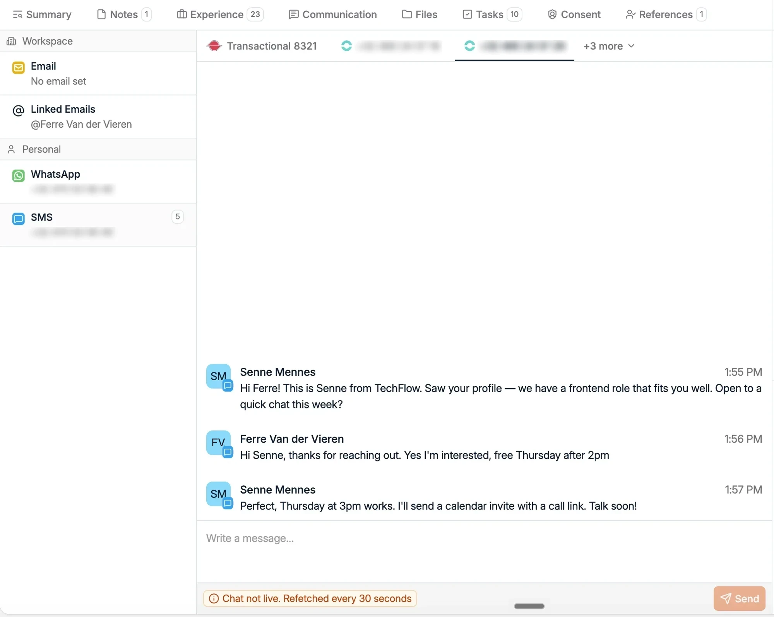Click the FV avatar of Ferre Van der Vieren
Screen dimensions: 774x617
(x=219, y=443)
